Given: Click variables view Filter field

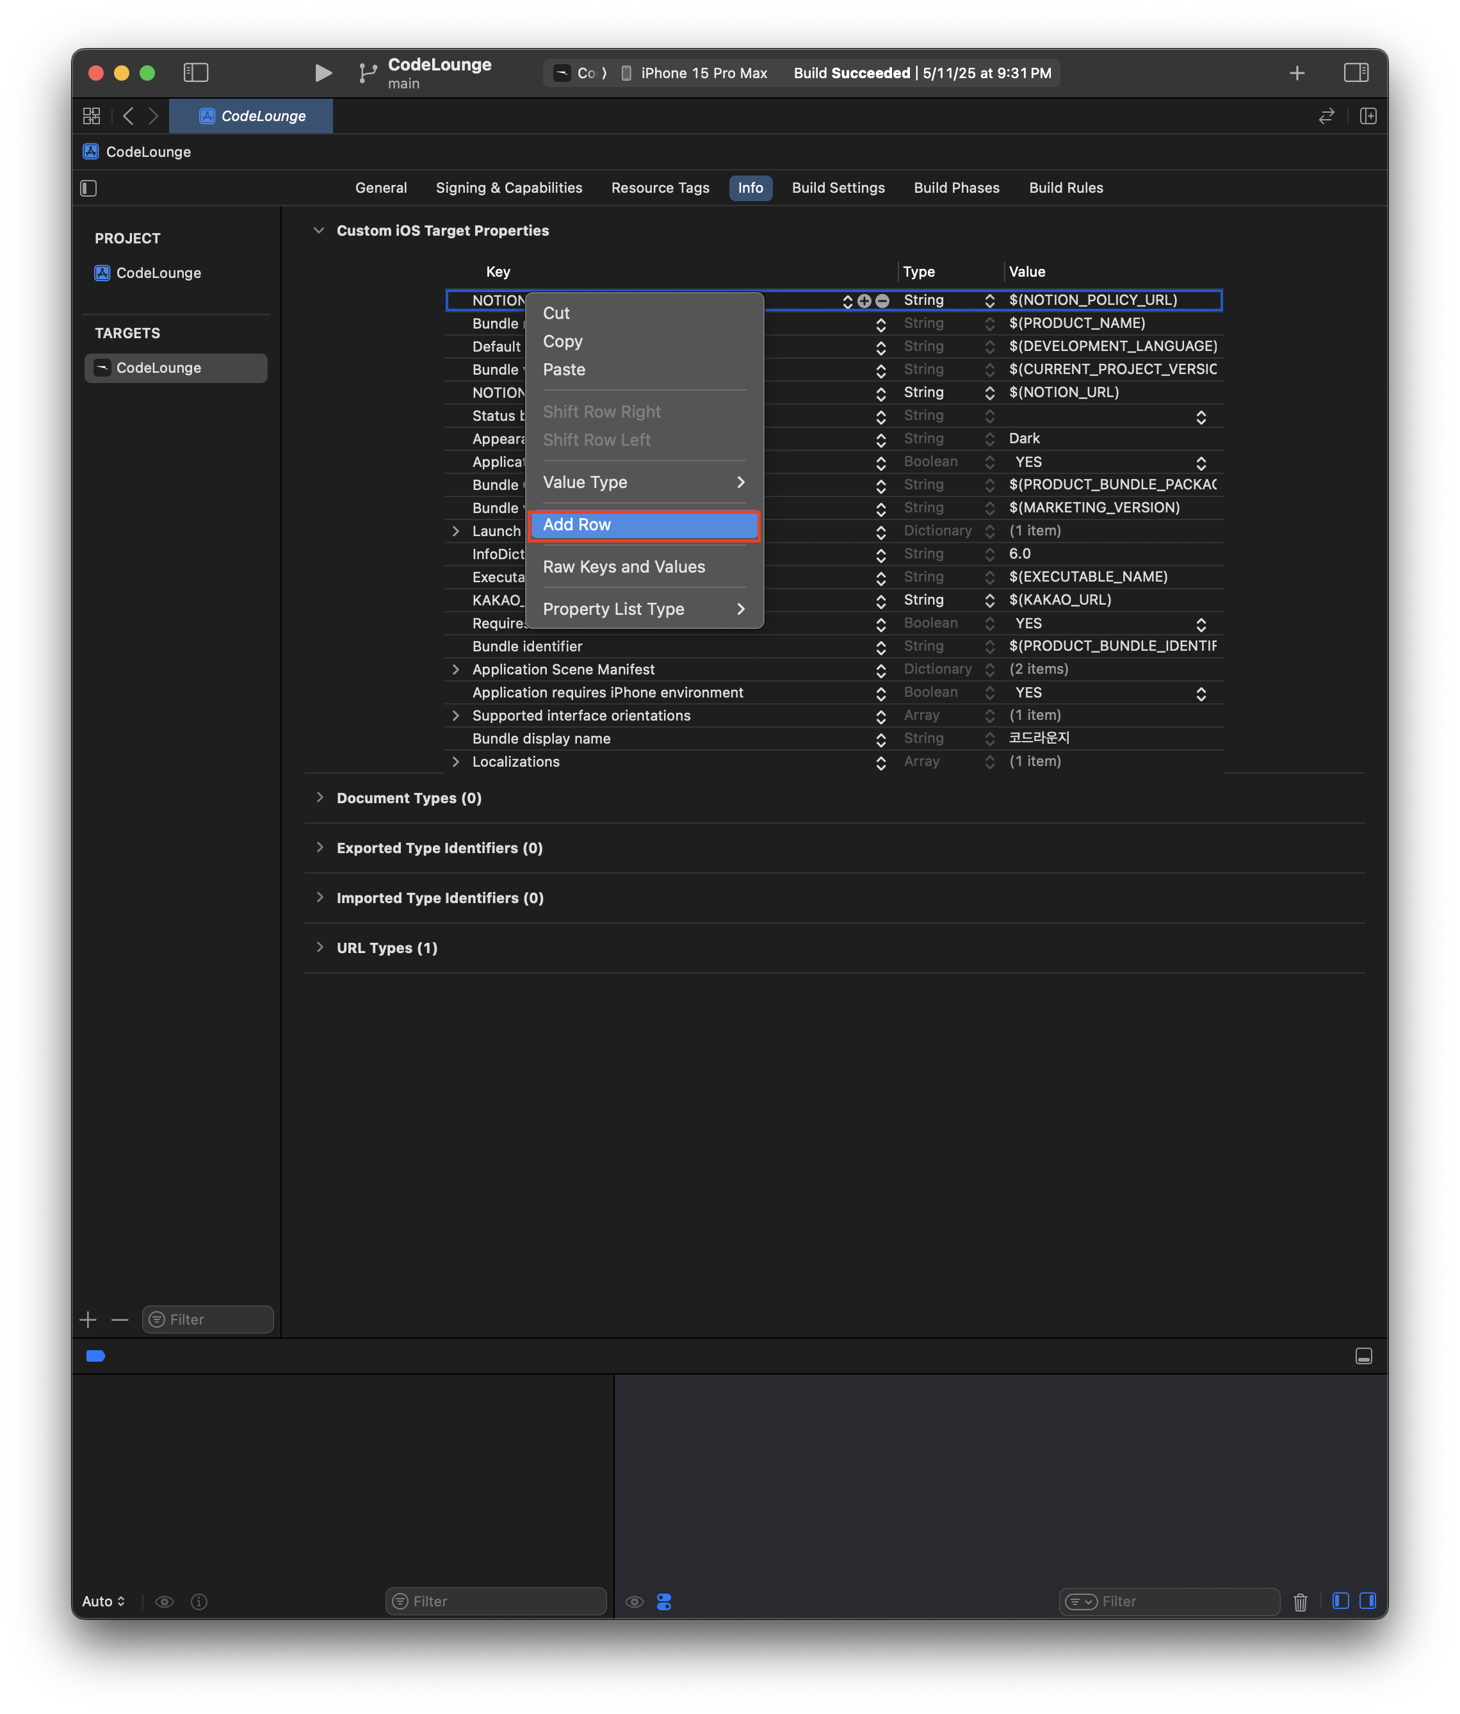Looking at the screenshot, I should point(496,1601).
